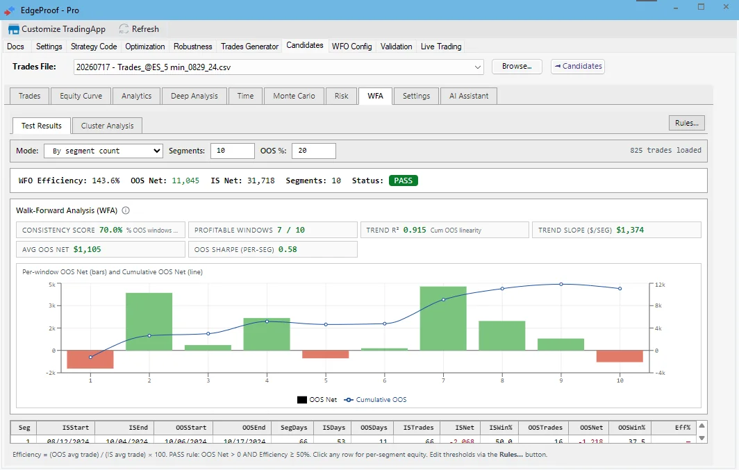This screenshot has width=739, height=470.
Task: Open the Monte Carlo sub-tab
Action: (x=294, y=96)
